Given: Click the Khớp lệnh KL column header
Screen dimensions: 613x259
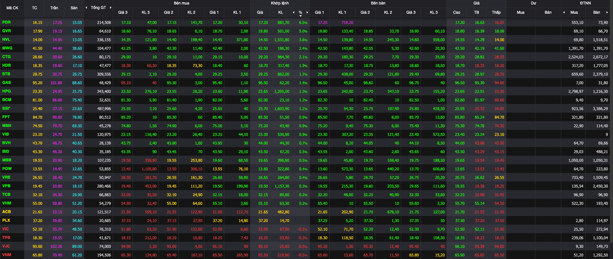Looking at the screenshot, I should click(280, 12).
